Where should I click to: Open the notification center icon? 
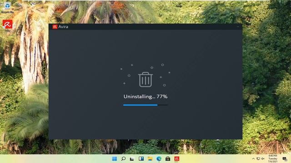click(x=285, y=158)
